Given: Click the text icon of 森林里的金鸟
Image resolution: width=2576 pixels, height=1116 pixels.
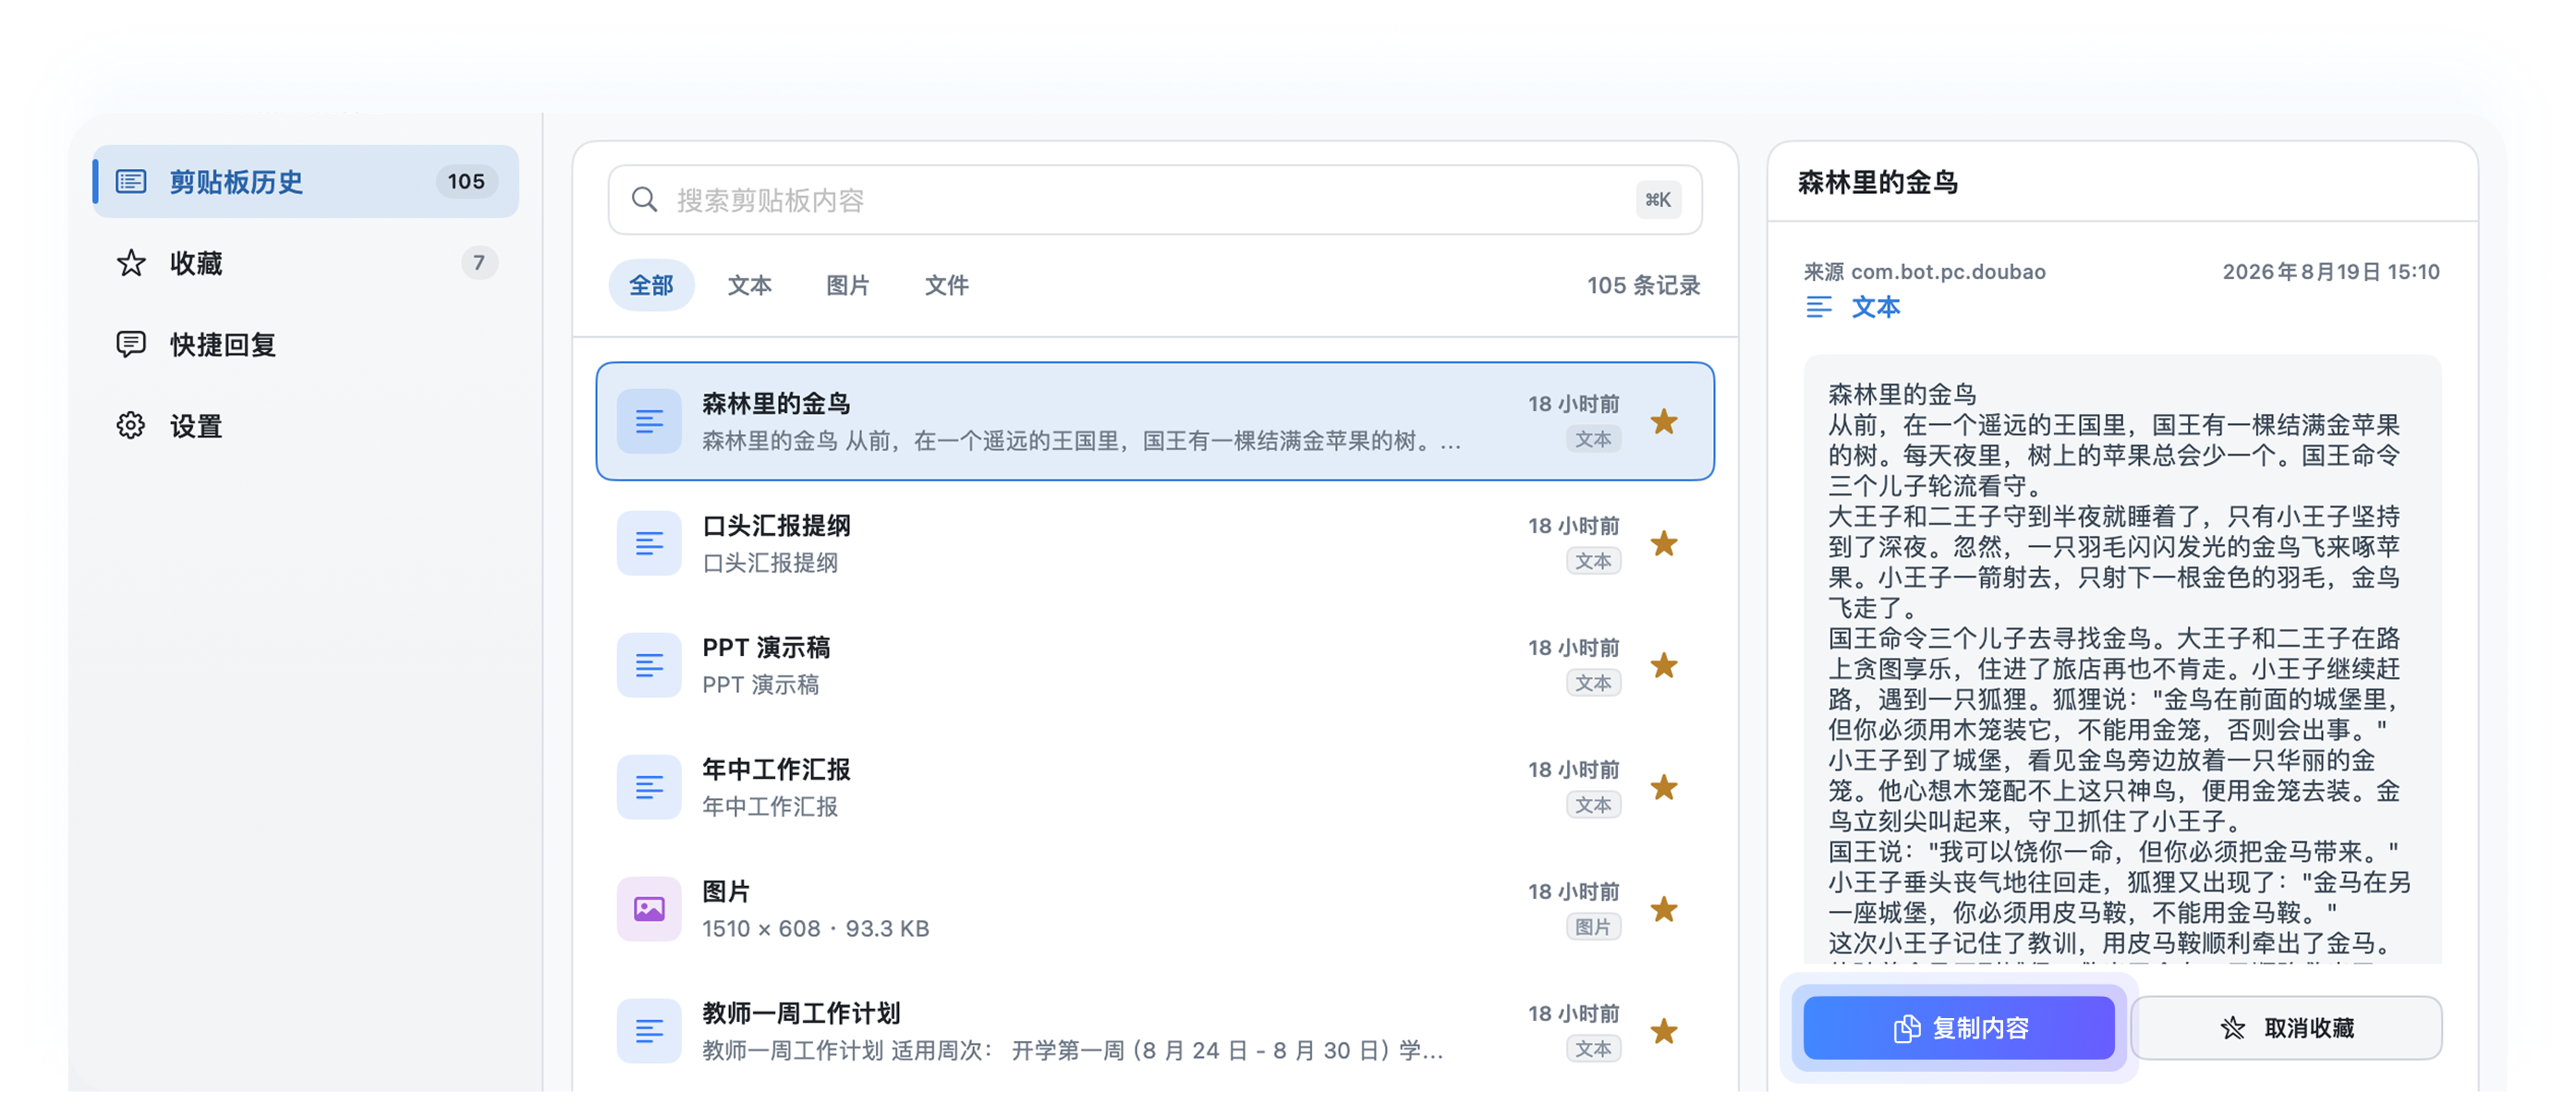Looking at the screenshot, I should [x=649, y=421].
